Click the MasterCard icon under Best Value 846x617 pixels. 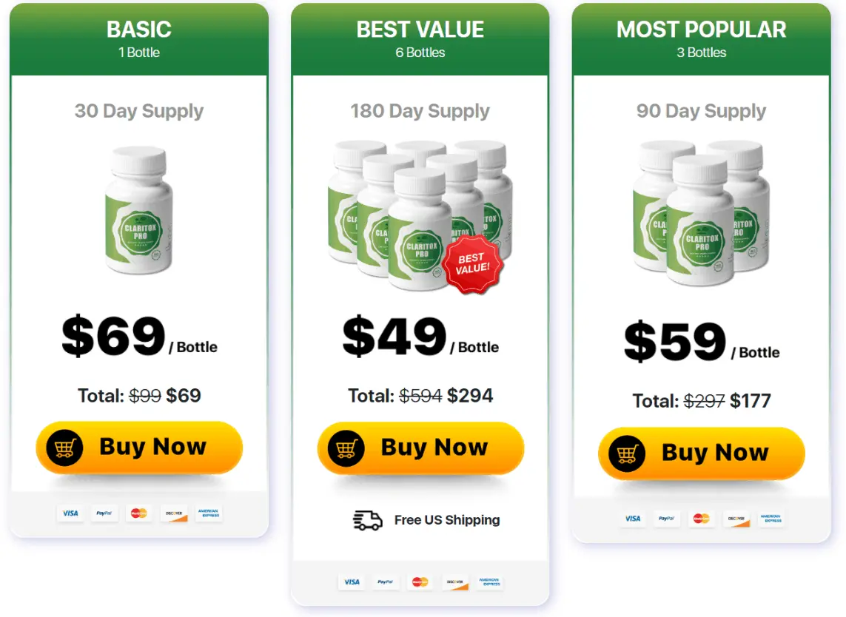click(x=420, y=582)
